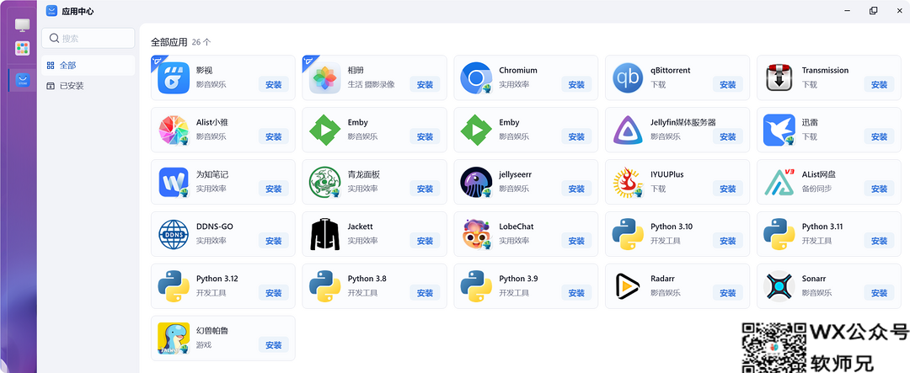Viewport: 910px width, 373px height.
Task: Install Jellyfin媒体服务器
Action: (x=728, y=137)
